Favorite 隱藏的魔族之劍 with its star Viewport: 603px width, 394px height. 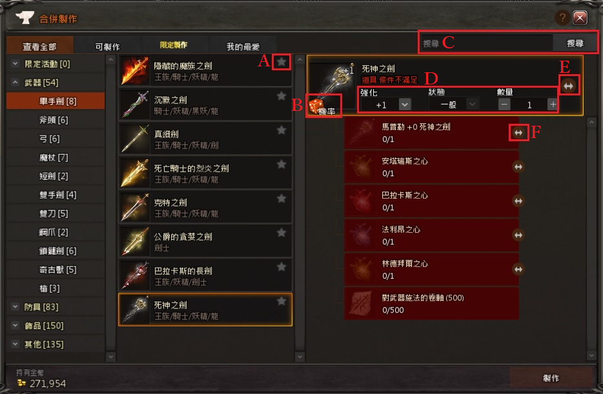coord(281,61)
